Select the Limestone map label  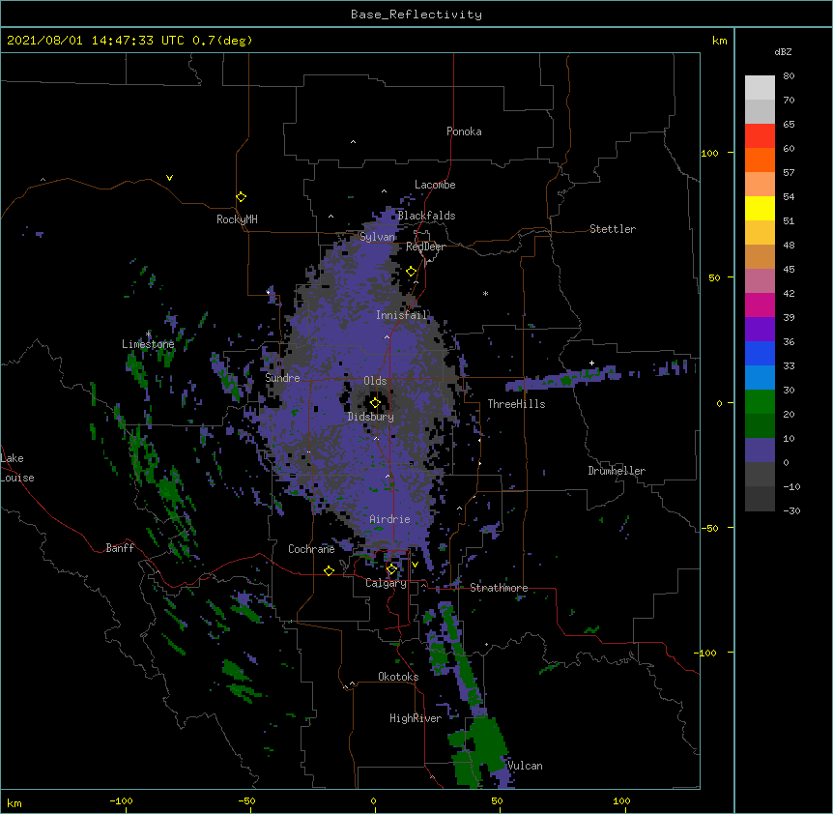click(x=148, y=344)
